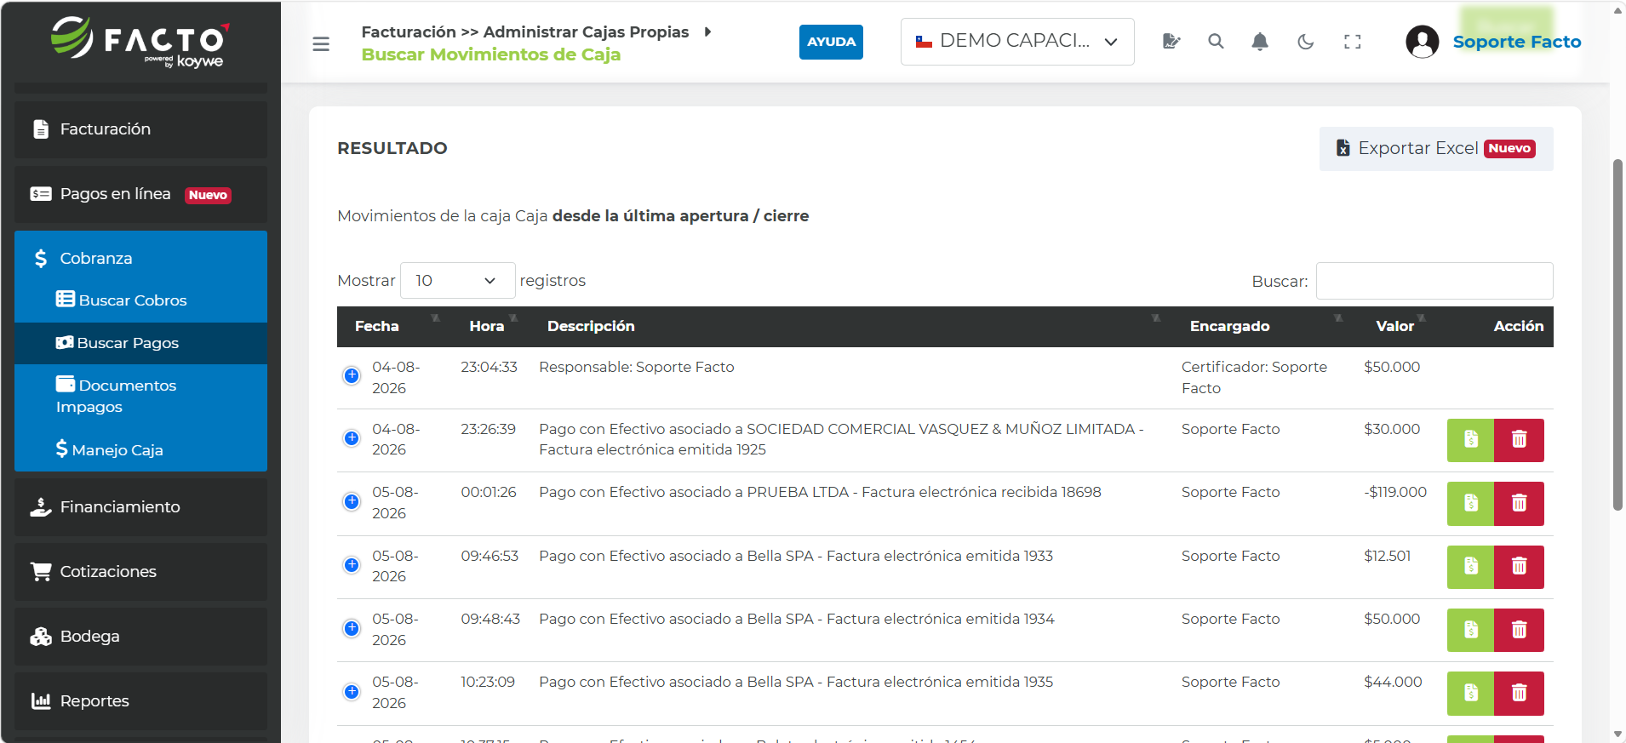Open the Facturación menu

tap(140, 129)
